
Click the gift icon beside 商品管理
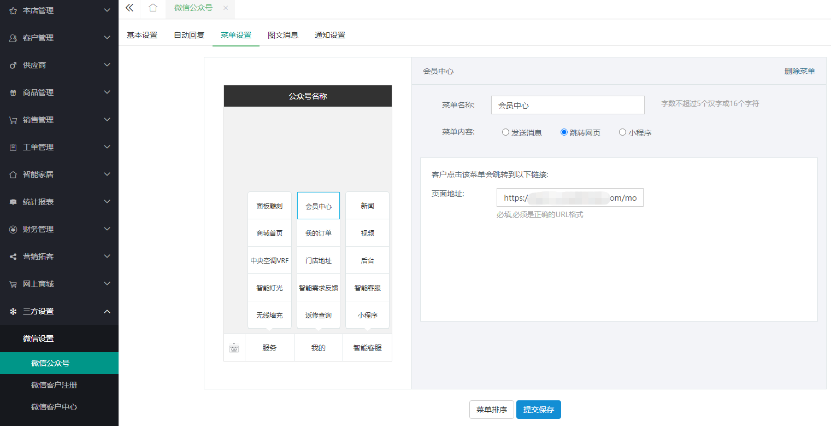pos(13,92)
